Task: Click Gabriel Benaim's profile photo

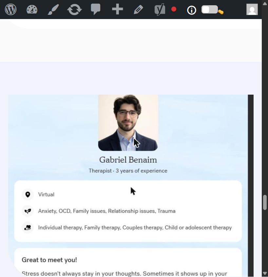Action: 128,123
